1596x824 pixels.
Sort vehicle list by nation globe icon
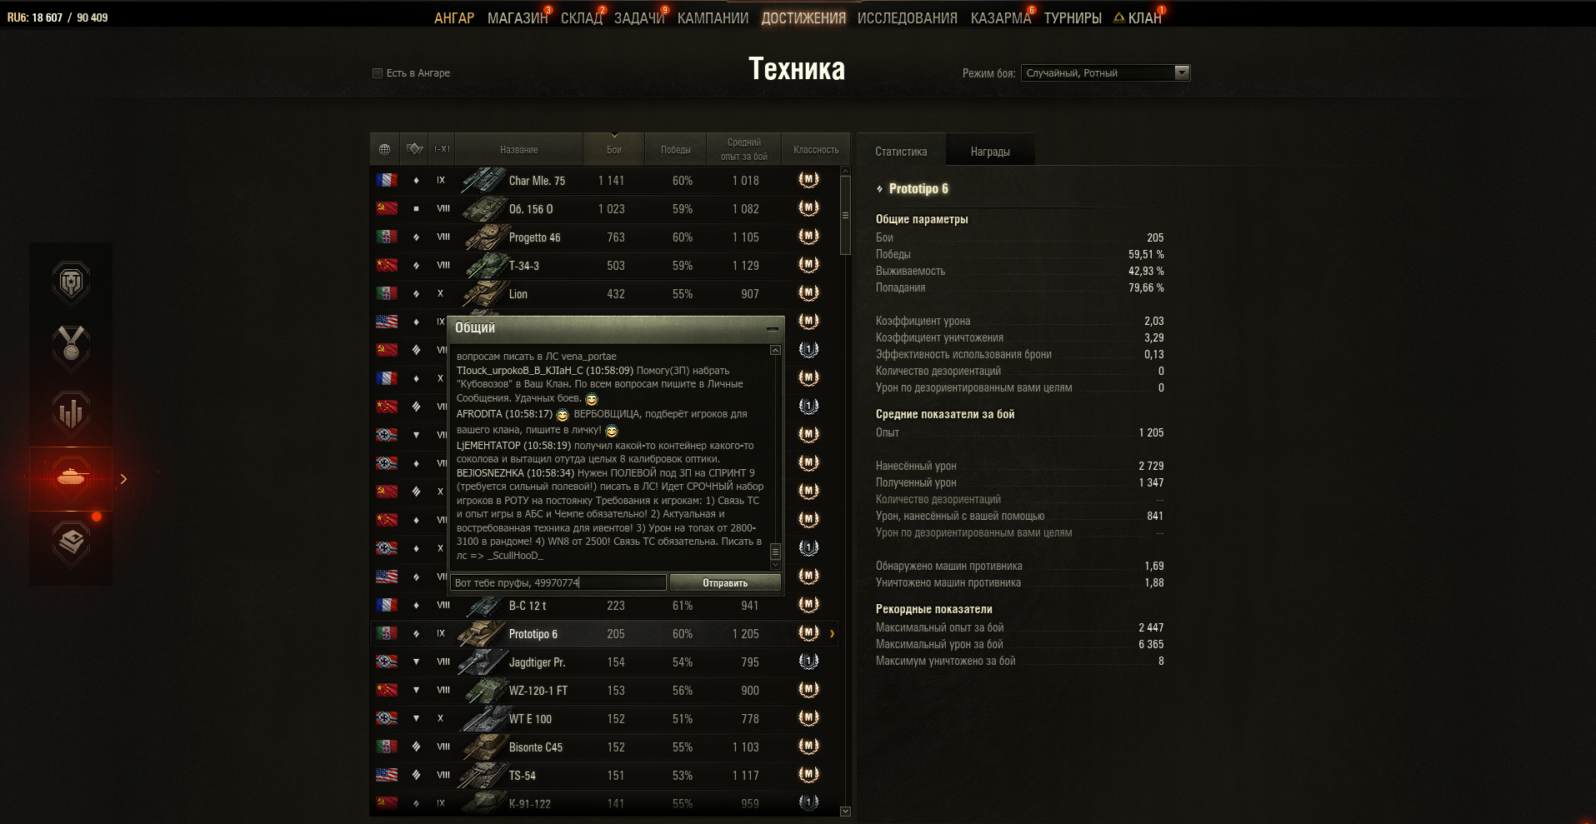click(384, 149)
